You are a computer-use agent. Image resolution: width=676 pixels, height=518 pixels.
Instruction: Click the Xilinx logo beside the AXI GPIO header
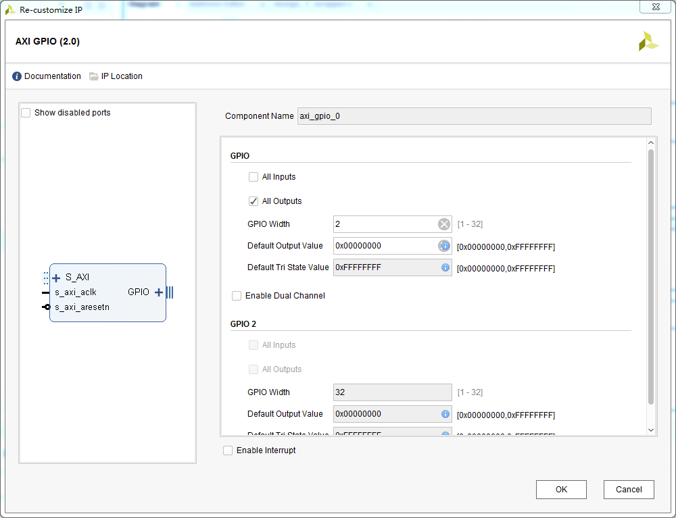click(648, 41)
